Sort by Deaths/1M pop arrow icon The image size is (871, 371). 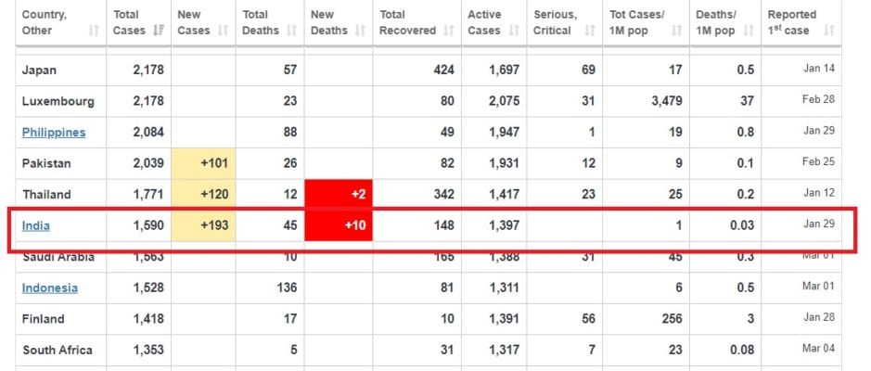coord(749,31)
